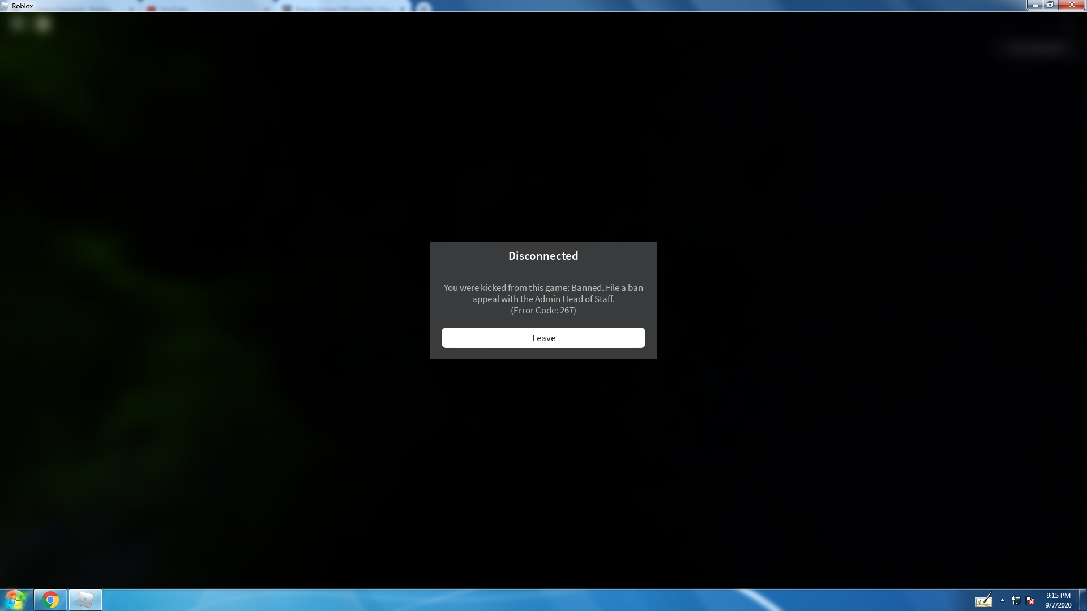Select the taskbar pinned Chrome icon
1087x611 pixels.
point(49,599)
